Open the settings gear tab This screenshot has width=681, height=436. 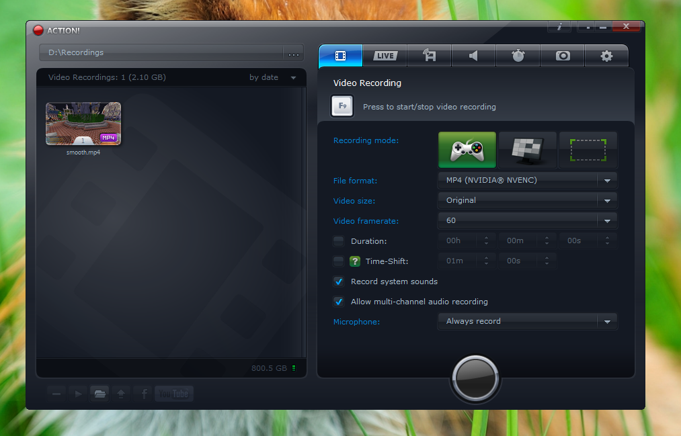pyautogui.click(x=607, y=56)
